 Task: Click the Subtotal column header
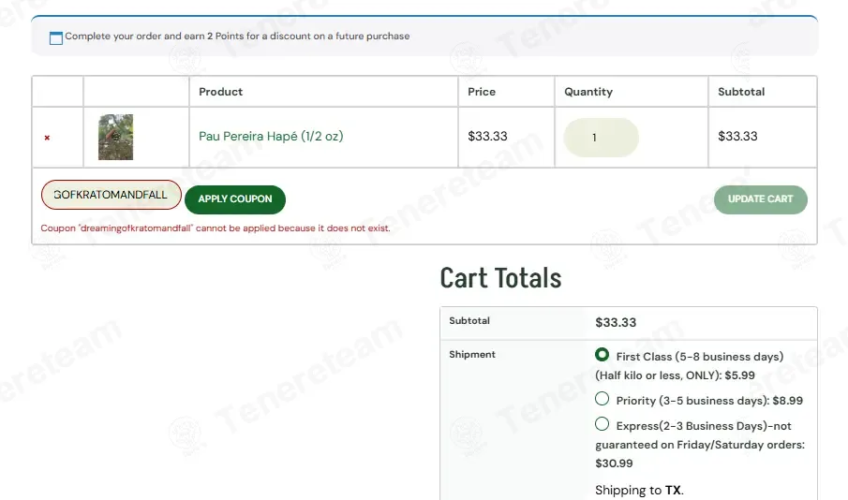(741, 92)
